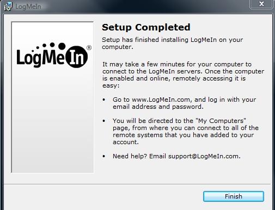Click the "It may take a few minutes" paragraph
The image size is (275, 210).
[183, 75]
